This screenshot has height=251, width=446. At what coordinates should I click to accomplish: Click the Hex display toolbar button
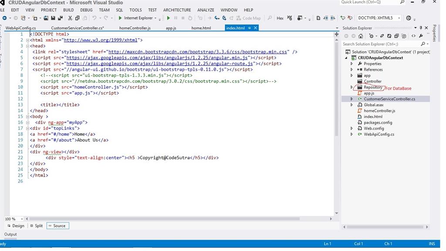[x=280, y=18]
